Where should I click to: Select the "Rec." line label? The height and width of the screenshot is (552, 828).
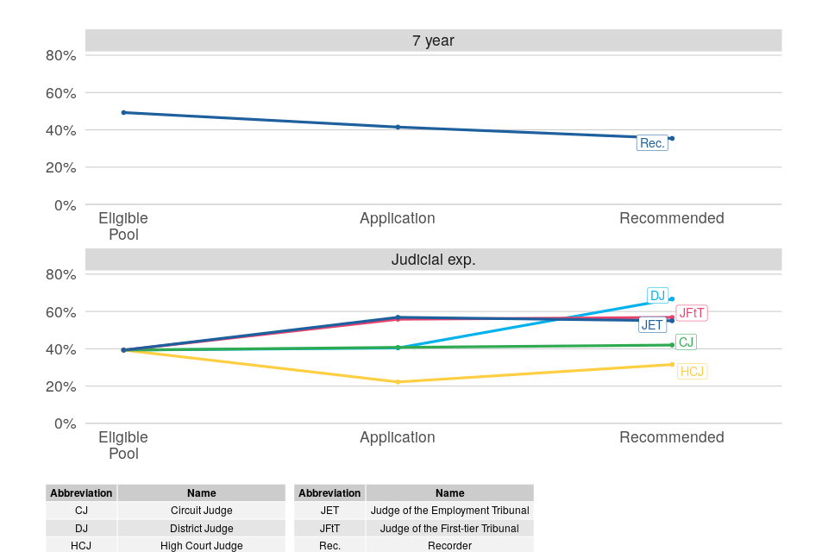coord(652,143)
